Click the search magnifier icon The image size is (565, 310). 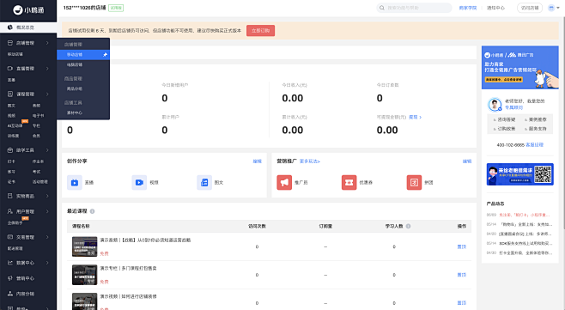tap(382, 8)
